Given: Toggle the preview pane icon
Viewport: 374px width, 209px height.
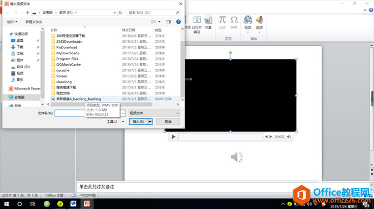Looking at the screenshot, I should (x=169, y=22).
